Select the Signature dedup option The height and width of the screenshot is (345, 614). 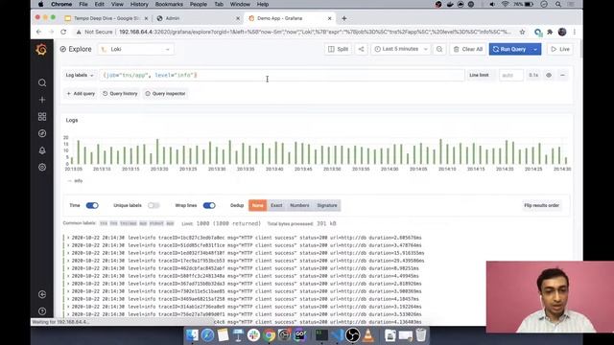[x=327, y=205]
